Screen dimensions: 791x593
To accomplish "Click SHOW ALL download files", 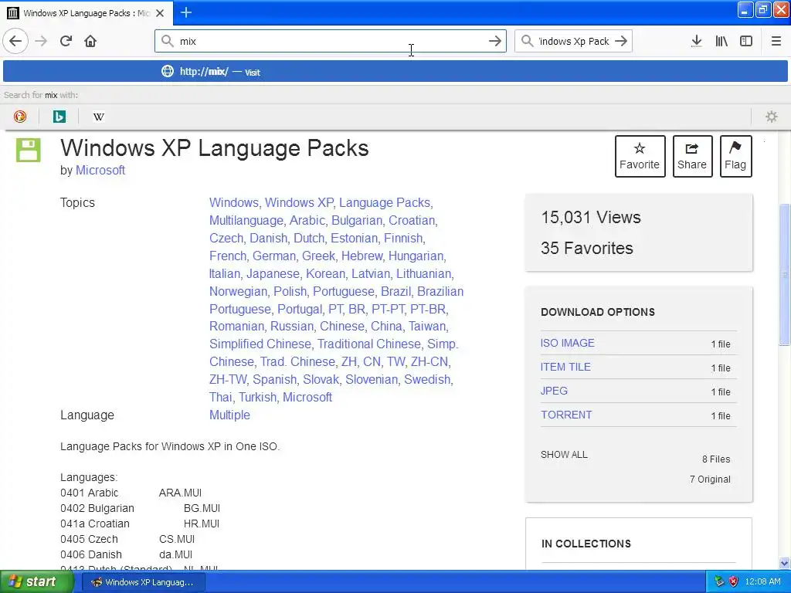I will [564, 454].
